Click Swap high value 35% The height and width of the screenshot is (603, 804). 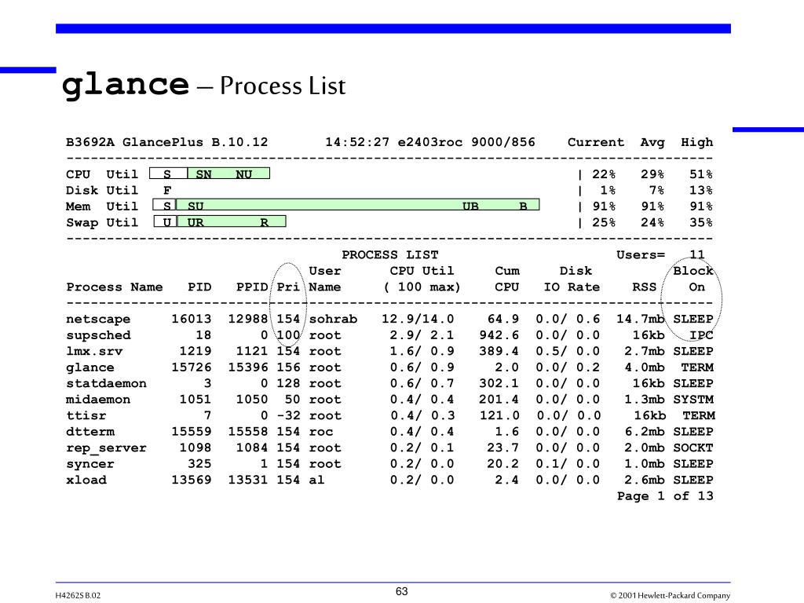(x=701, y=222)
